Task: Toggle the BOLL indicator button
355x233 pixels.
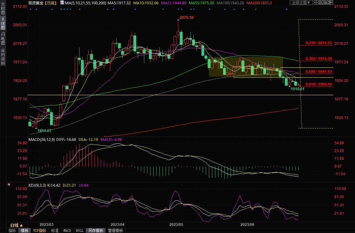Action: click(x=79, y=231)
